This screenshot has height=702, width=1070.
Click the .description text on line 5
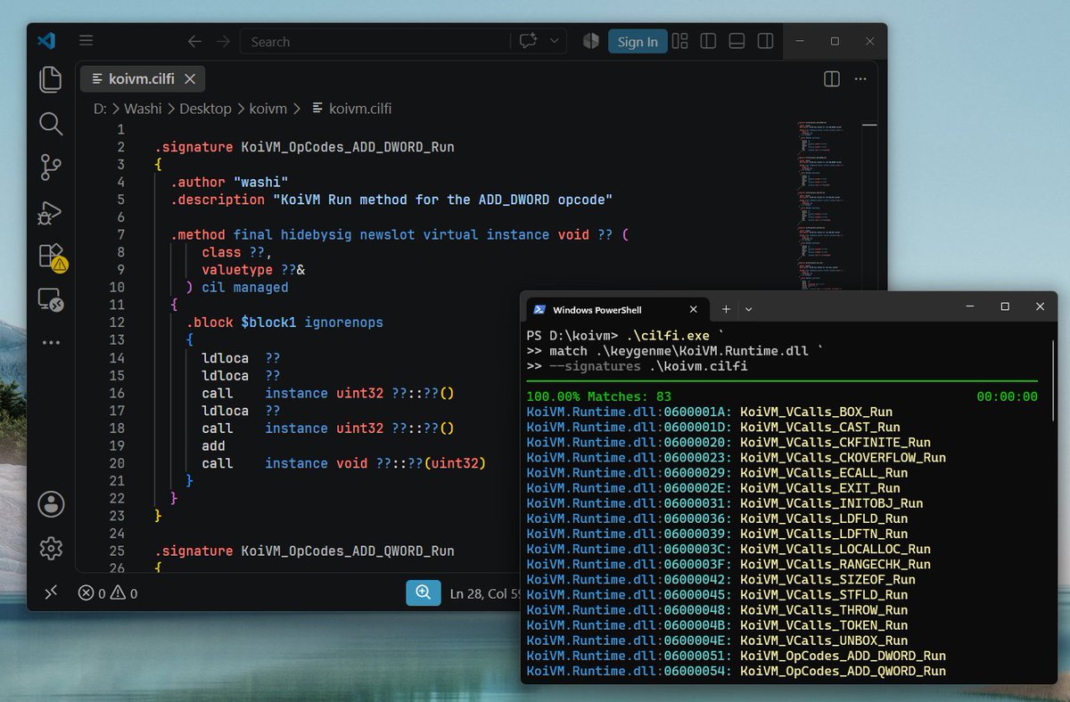[391, 200]
